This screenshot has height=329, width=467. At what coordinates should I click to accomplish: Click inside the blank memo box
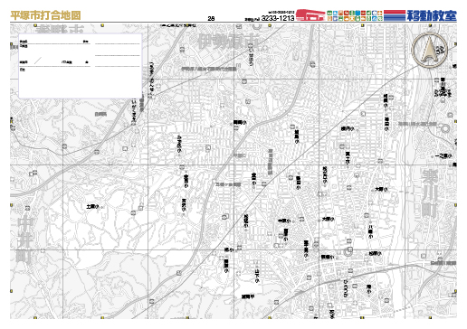(x=81, y=66)
